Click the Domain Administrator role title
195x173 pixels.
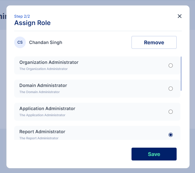pos(43,85)
